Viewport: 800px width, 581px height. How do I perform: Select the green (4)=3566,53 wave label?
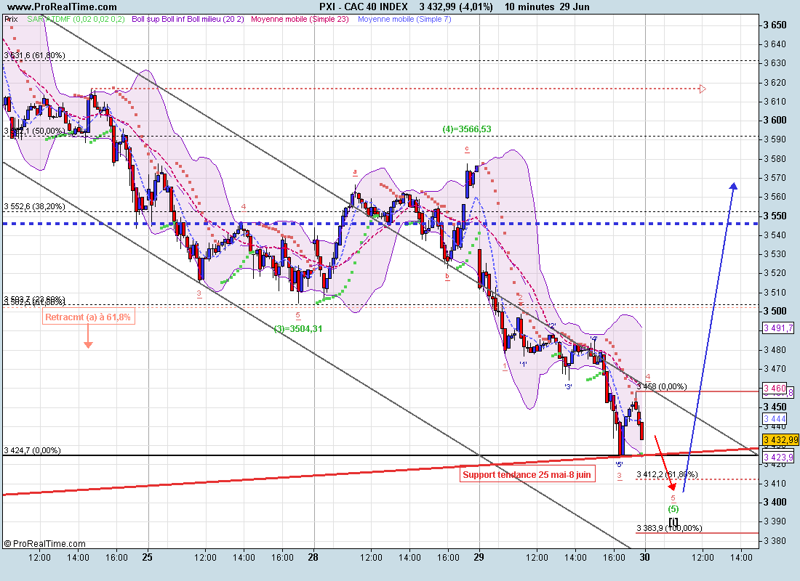point(467,129)
